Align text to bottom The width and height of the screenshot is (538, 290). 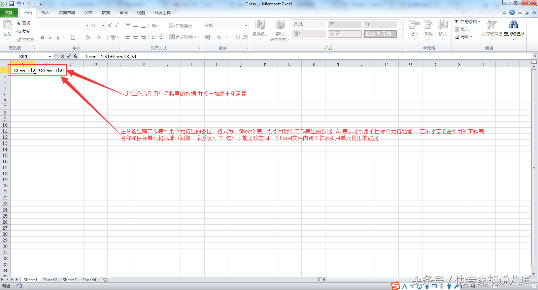(143, 26)
